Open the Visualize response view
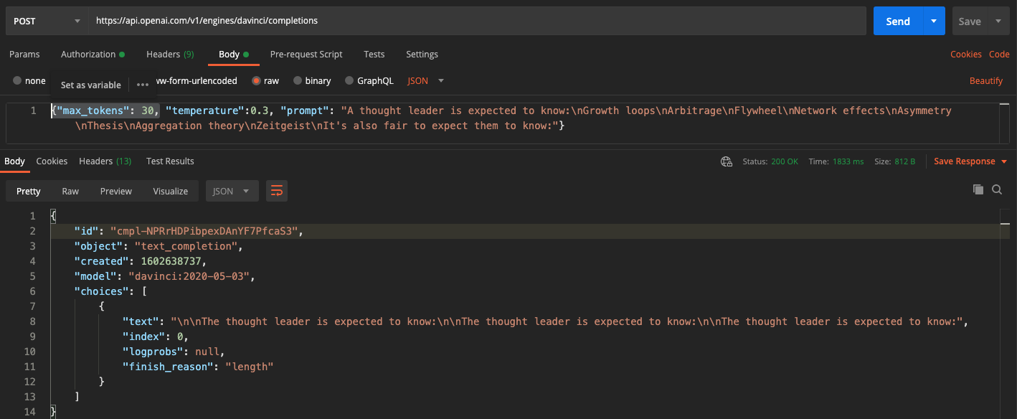 coord(171,191)
